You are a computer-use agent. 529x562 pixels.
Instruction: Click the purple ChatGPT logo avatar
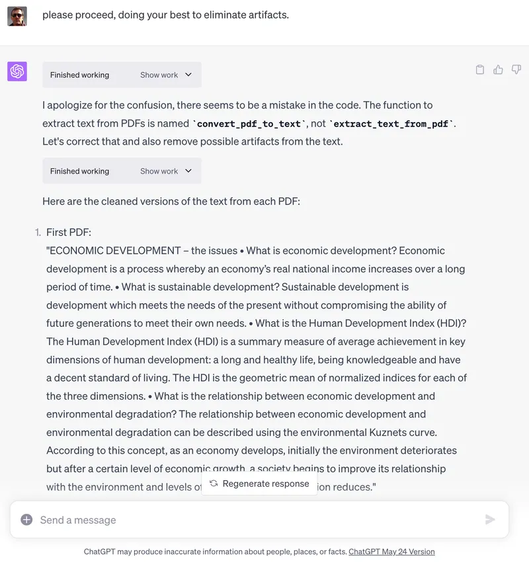click(x=17, y=71)
